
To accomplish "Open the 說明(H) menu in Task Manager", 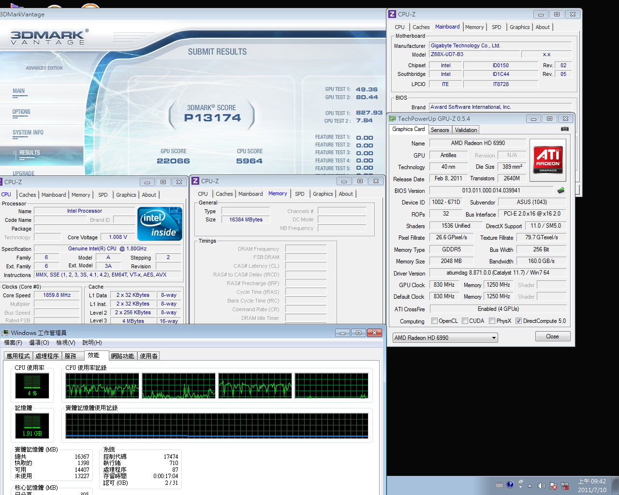I will [x=92, y=343].
